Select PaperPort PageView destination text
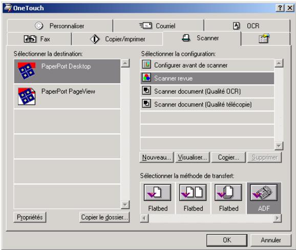 tap(68, 92)
